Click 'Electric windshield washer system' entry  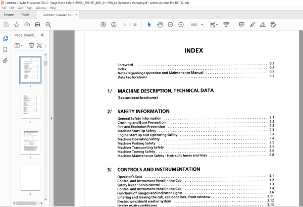tap(144, 201)
